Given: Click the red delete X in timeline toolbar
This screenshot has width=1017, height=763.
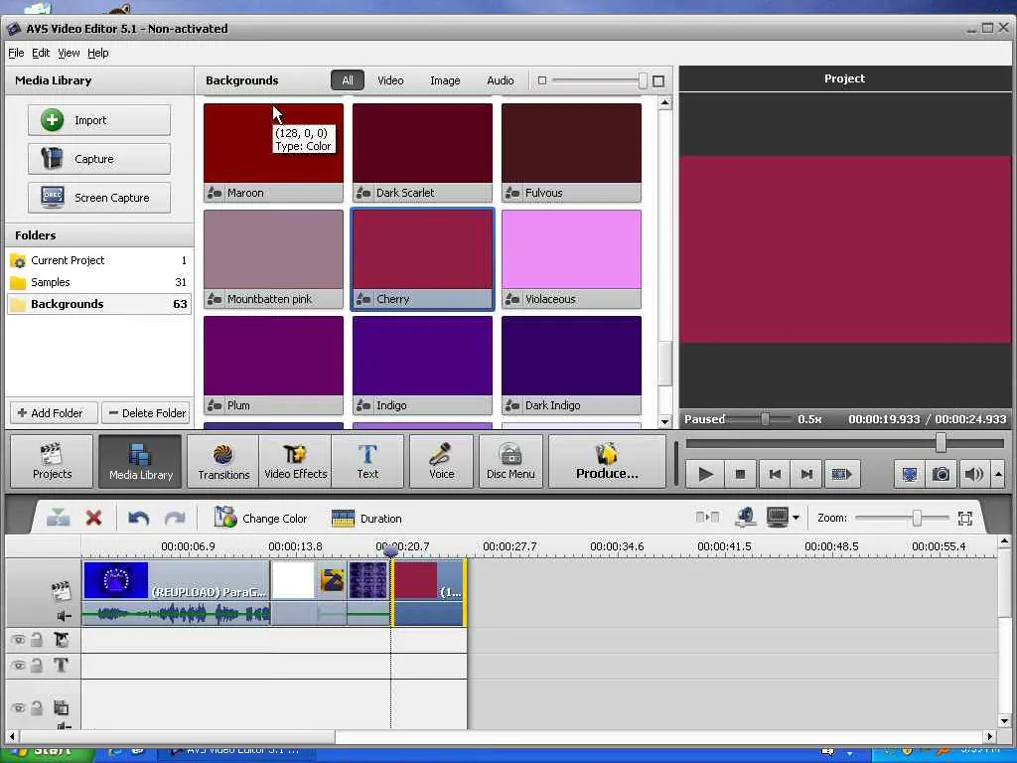Looking at the screenshot, I should pyautogui.click(x=94, y=518).
